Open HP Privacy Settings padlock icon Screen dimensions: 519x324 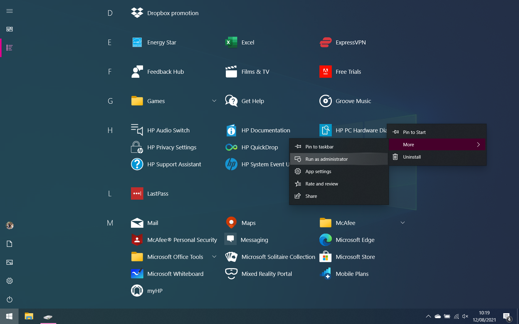(137, 147)
